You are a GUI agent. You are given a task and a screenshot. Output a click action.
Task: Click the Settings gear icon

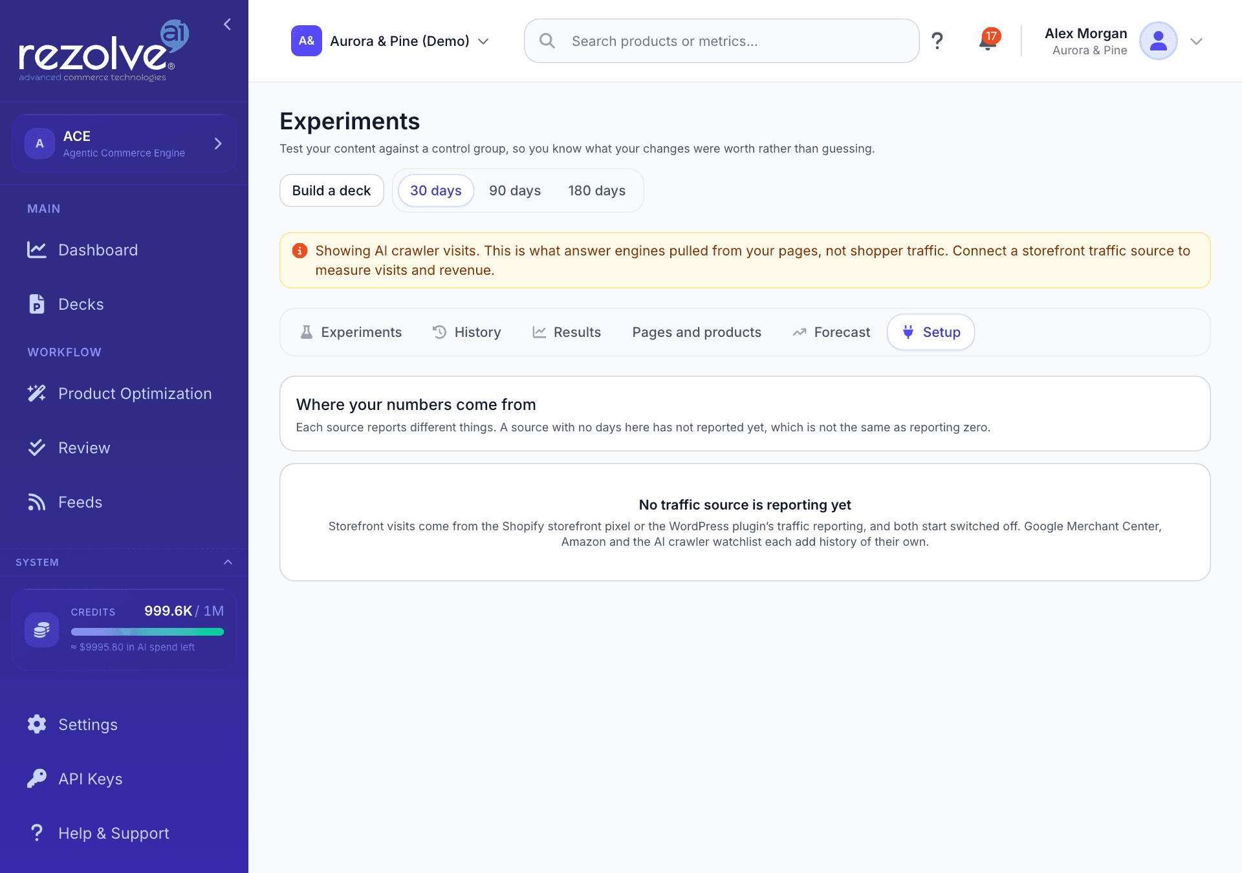click(37, 724)
